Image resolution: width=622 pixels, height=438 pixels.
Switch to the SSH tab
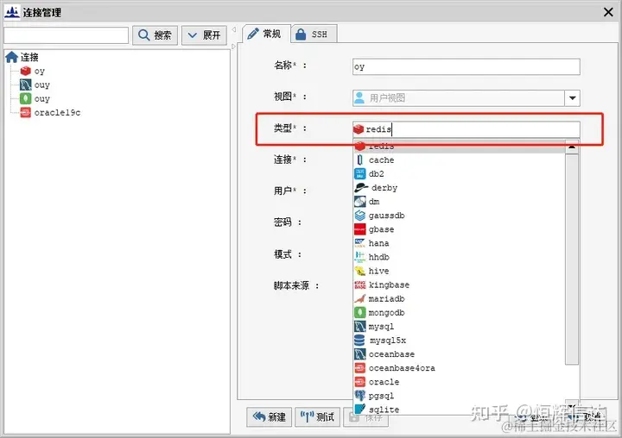(314, 34)
